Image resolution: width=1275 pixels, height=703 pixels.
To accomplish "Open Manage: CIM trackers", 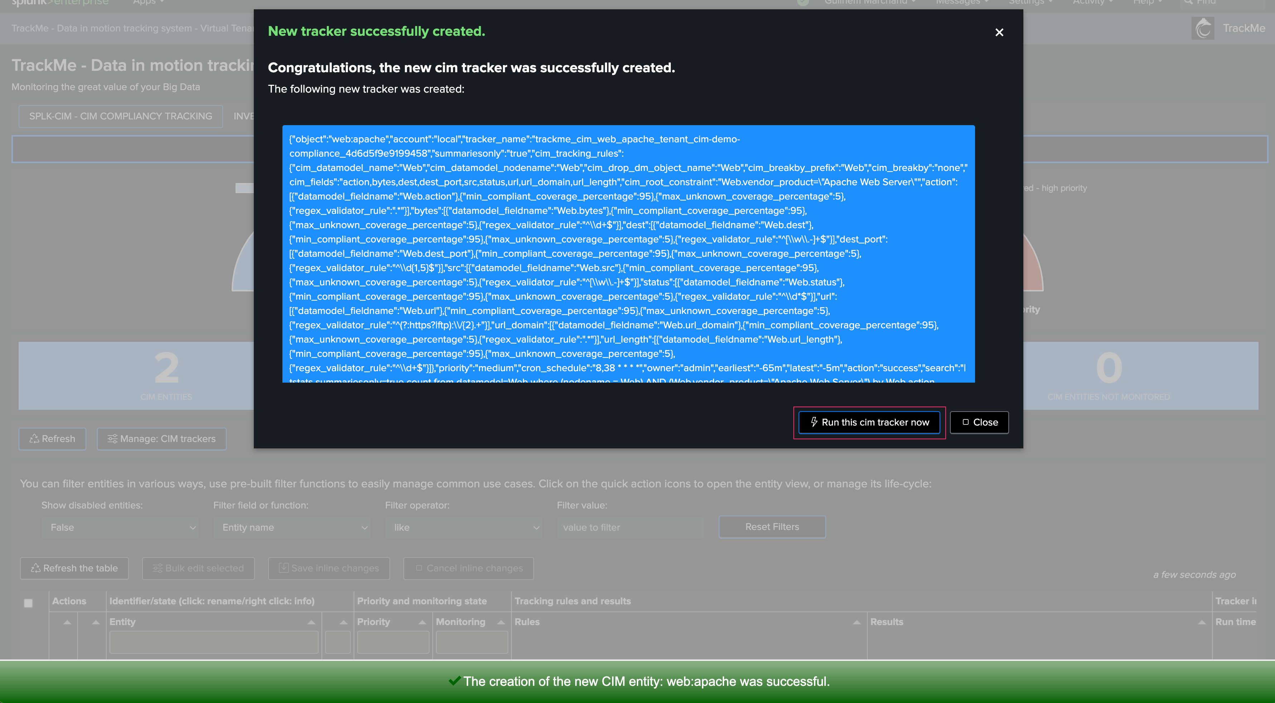I will click(162, 439).
